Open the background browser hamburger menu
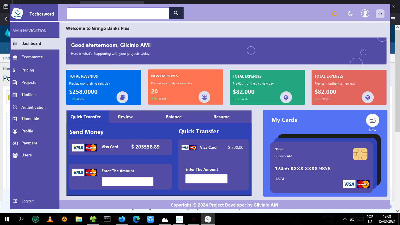The image size is (400, 225). click(393, 18)
